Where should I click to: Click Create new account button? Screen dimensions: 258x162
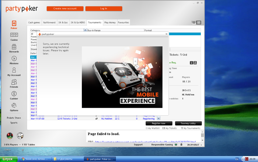pyautogui.click(x=65, y=9)
